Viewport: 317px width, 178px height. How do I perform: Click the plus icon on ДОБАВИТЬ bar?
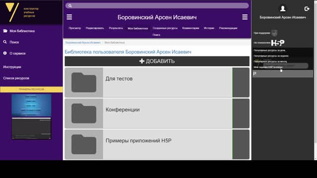point(142,61)
